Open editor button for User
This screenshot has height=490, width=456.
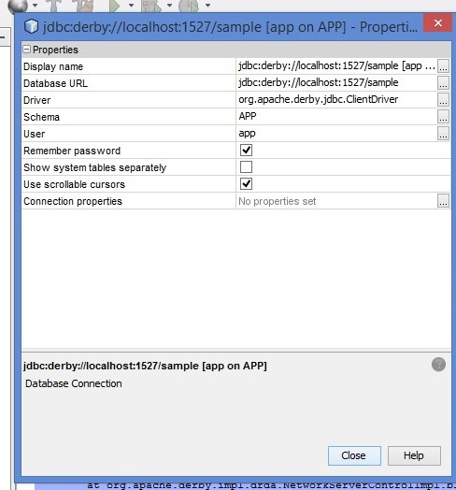443,134
